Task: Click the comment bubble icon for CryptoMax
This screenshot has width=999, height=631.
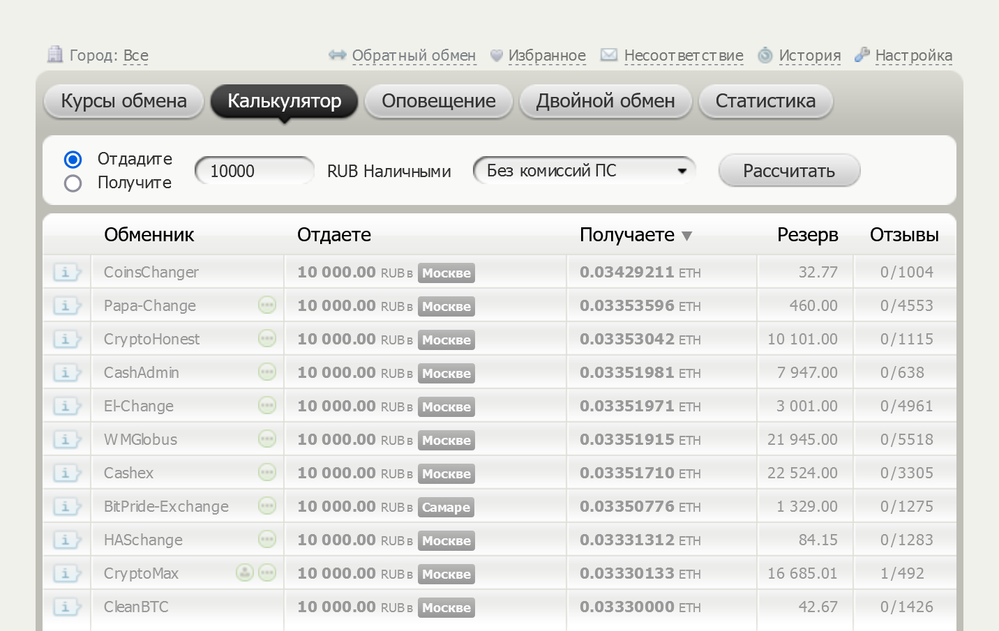Action: coord(267,572)
